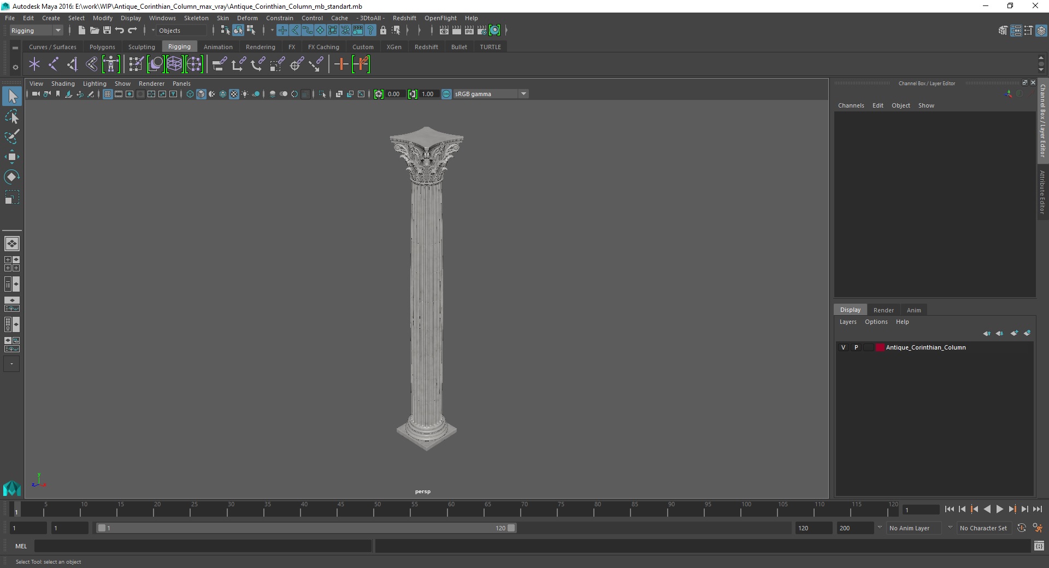Open the Skeleton menu
1049x568 pixels.
(196, 18)
